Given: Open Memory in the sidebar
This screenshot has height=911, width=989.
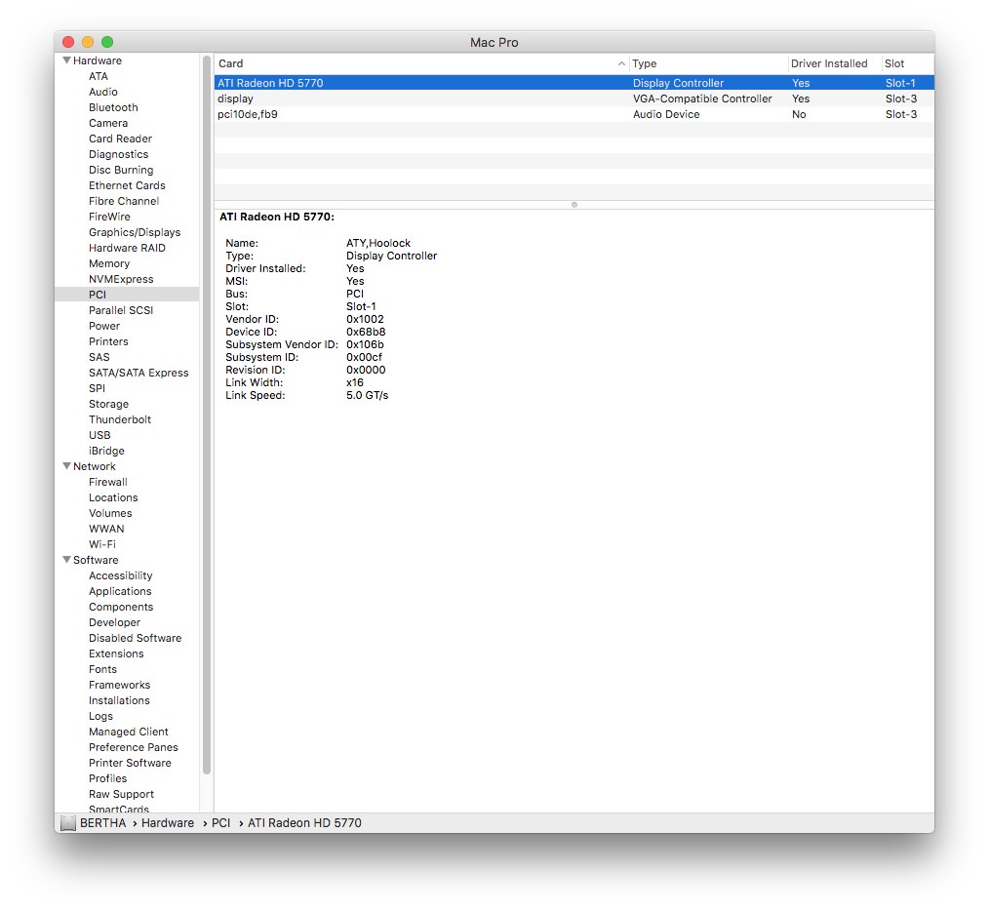Looking at the screenshot, I should coord(109,263).
